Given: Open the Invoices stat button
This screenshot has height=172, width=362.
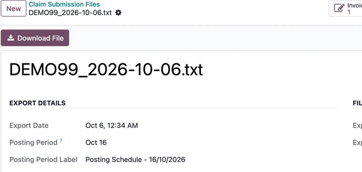Looking at the screenshot, I should click(345, 8).
